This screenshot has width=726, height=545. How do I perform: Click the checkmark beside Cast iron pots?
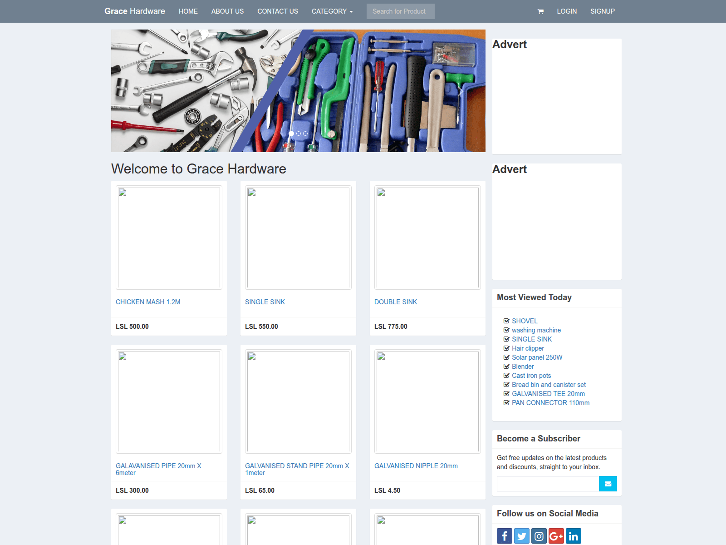(x=506, y=376)
